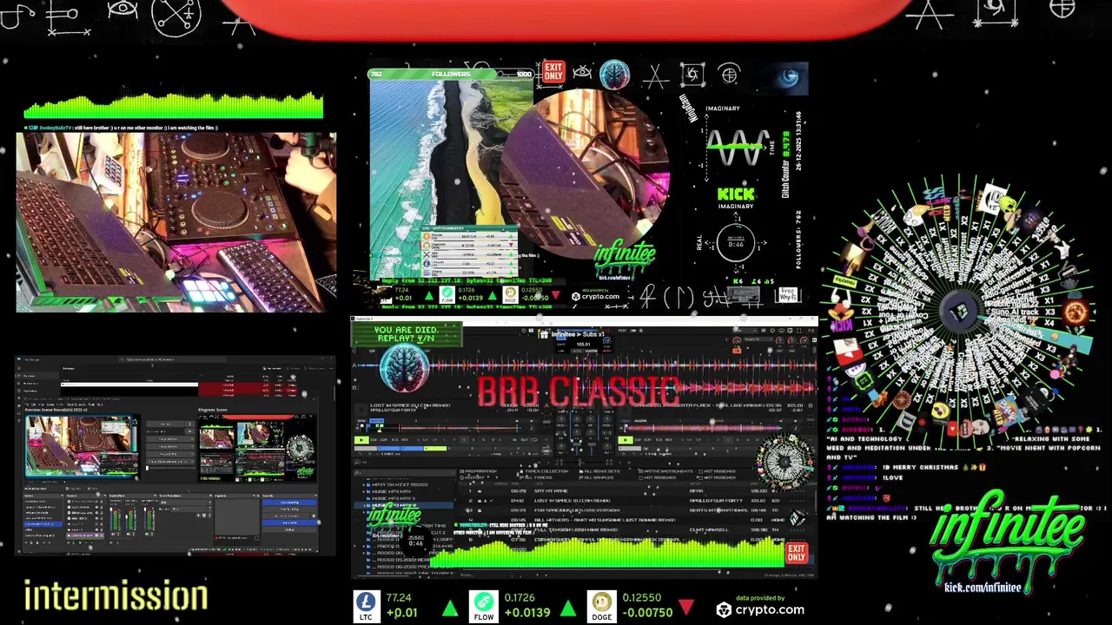The image size is (1112, 625).
Task: Click the crypto.com logo in bottom ticker
Action: (759, 609)
